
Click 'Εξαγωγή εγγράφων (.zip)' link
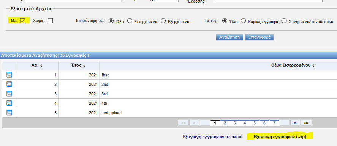tap(280, 137)
